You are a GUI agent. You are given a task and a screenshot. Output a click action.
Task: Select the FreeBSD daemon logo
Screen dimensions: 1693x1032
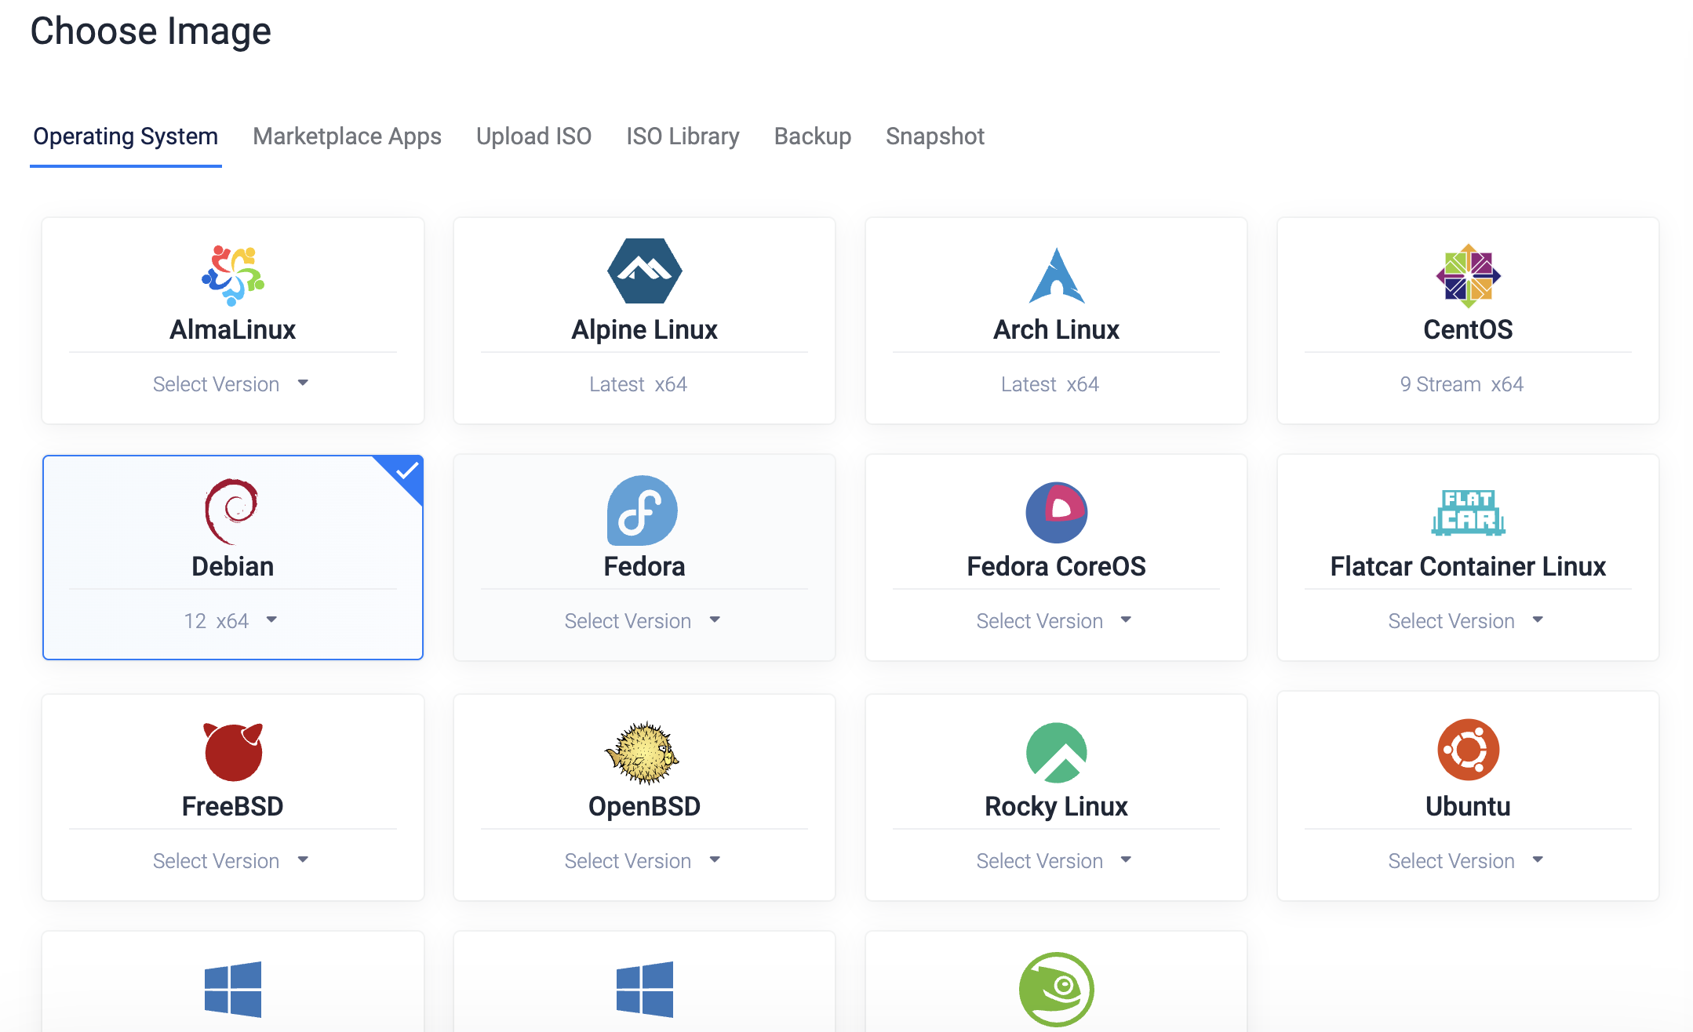233,751
